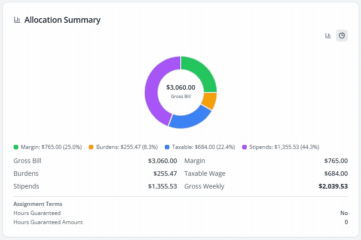The image size is (361, 240).
Task: Click the 'Hours Guaranteed' label
Action: coord(37,213)
